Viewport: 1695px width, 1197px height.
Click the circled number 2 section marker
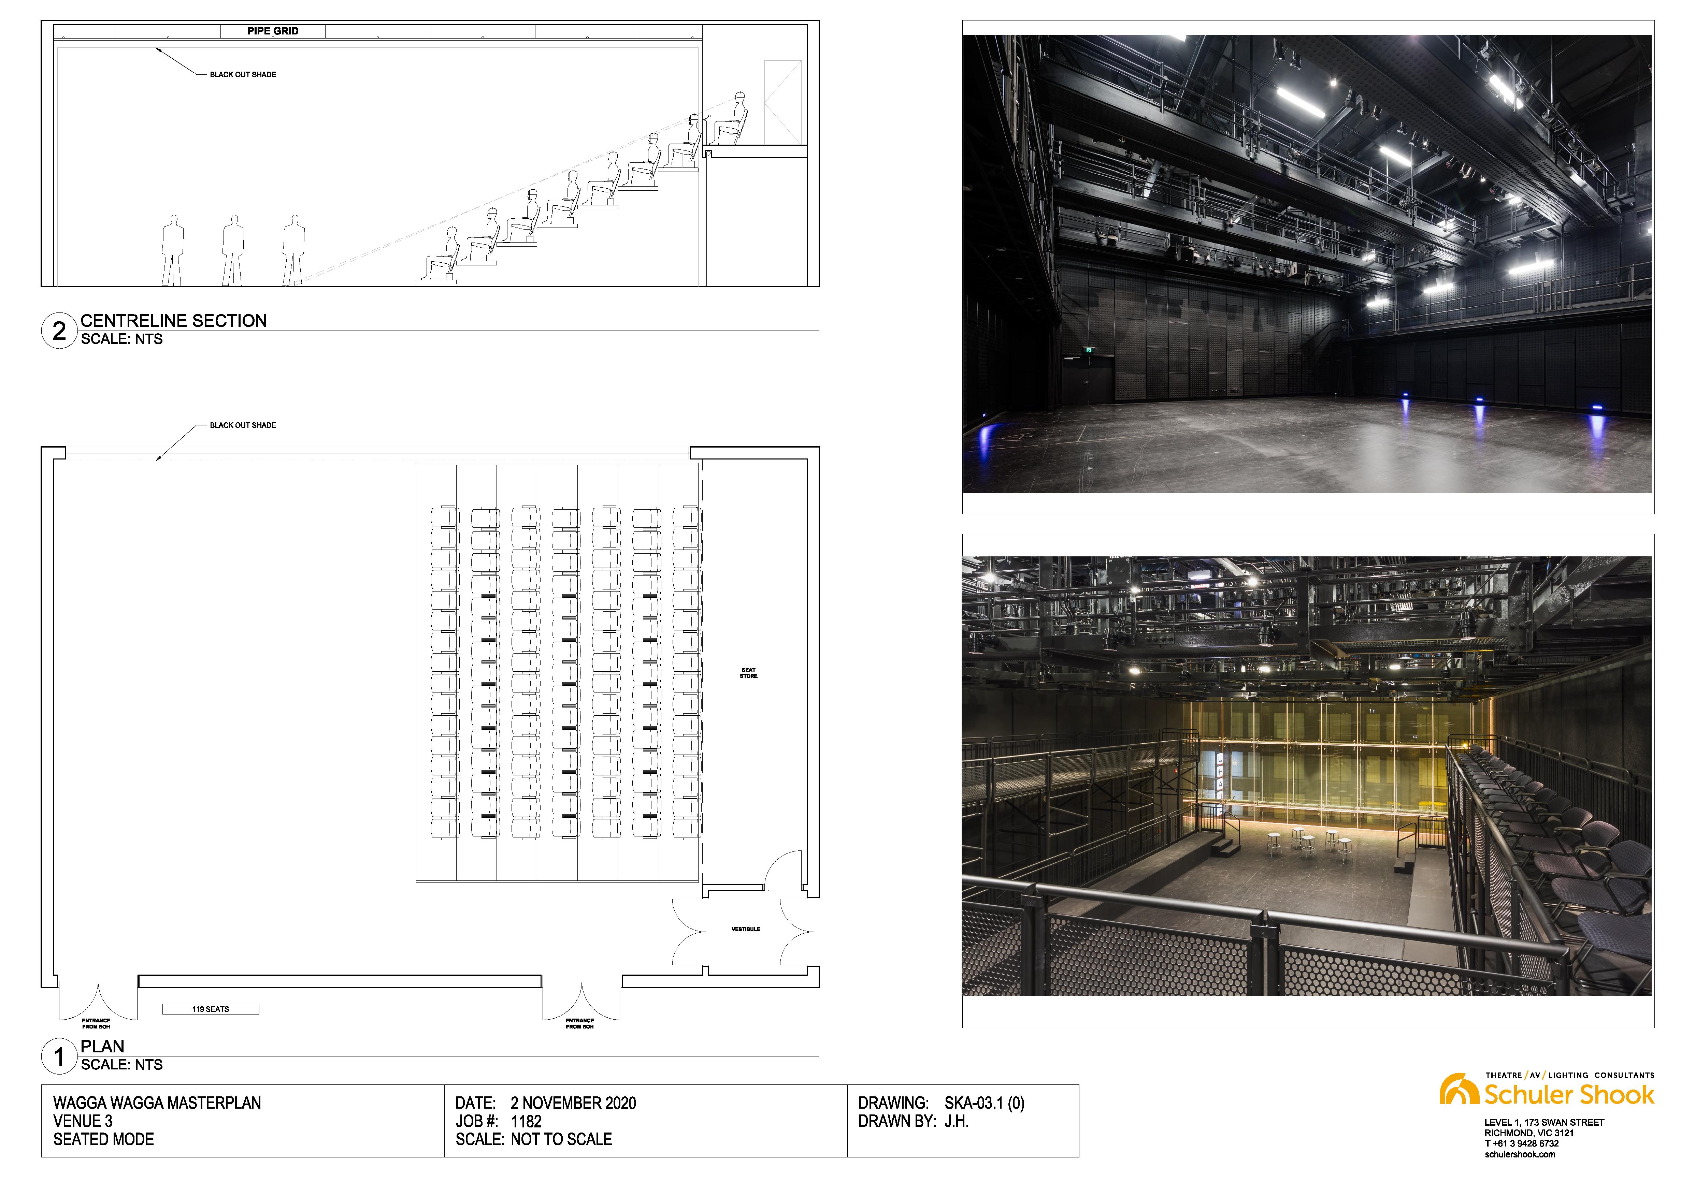pos(59,331)
